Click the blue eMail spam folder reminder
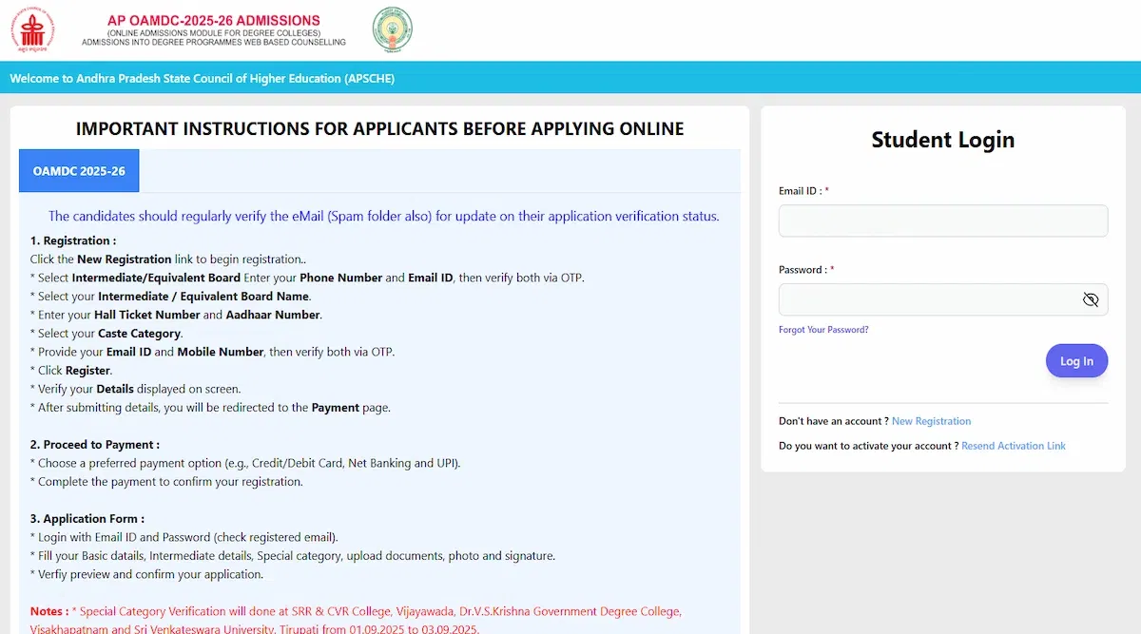The width and height of the screenshot is (1141, 634). point(383,216)
